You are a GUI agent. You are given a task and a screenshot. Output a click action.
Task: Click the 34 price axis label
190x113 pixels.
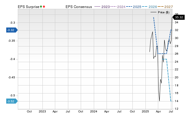click(x=176, y=22)
